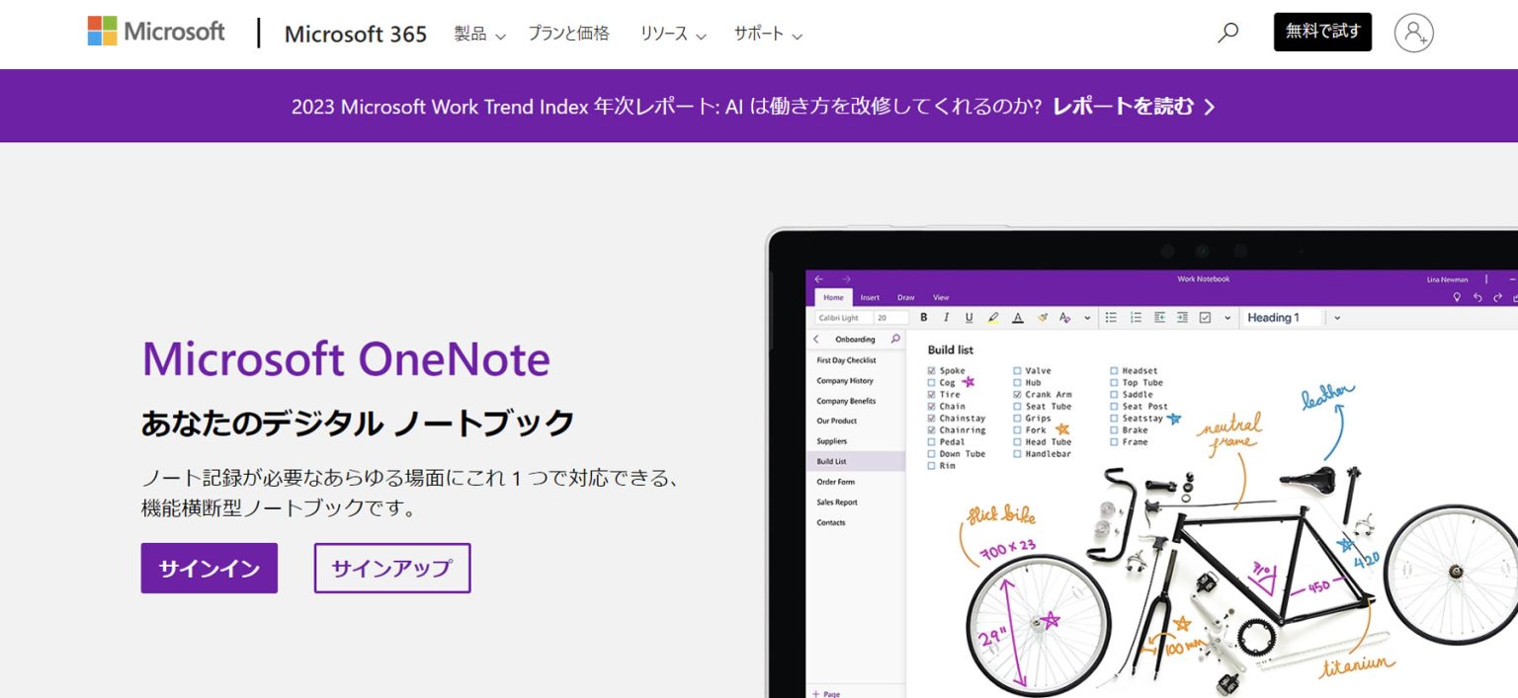Open the Heading 1 styles dropdown
Screen dimensions: 1518x698
pos(1336,317)
